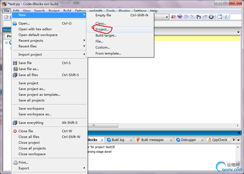Click the debugger Various info icon
Image resolution: width=244 pixels, height=174 pixels.
click(x=226, y=17)
